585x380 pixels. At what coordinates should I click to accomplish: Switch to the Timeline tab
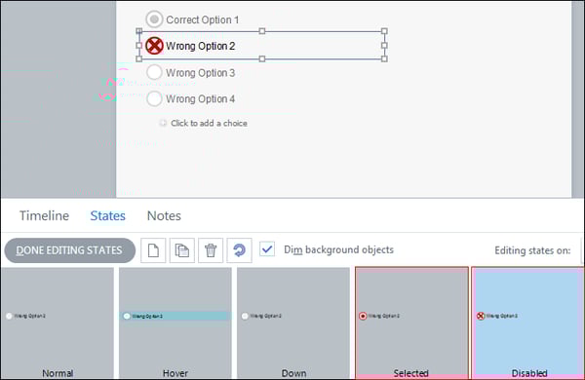(x=44, y=215)
